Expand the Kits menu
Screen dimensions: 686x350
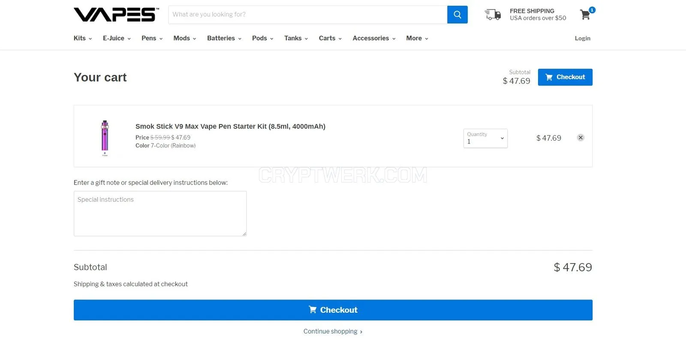[83, 38]
